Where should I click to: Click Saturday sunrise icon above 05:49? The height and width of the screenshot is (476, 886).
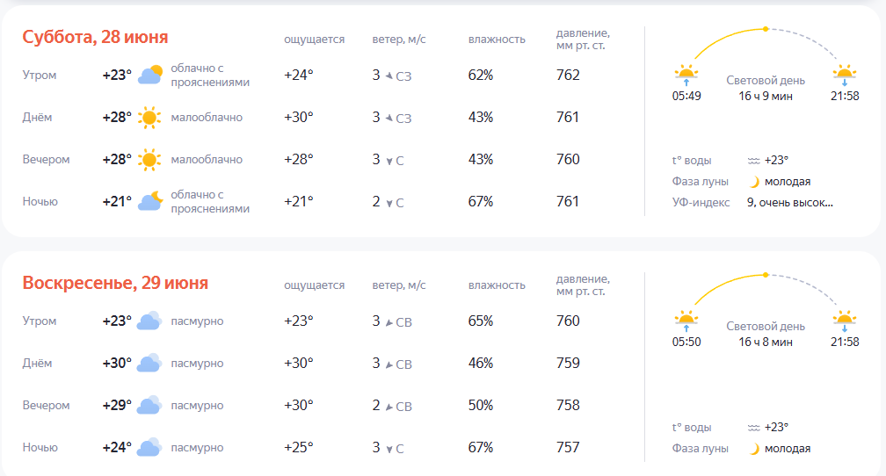click(686, 76)
